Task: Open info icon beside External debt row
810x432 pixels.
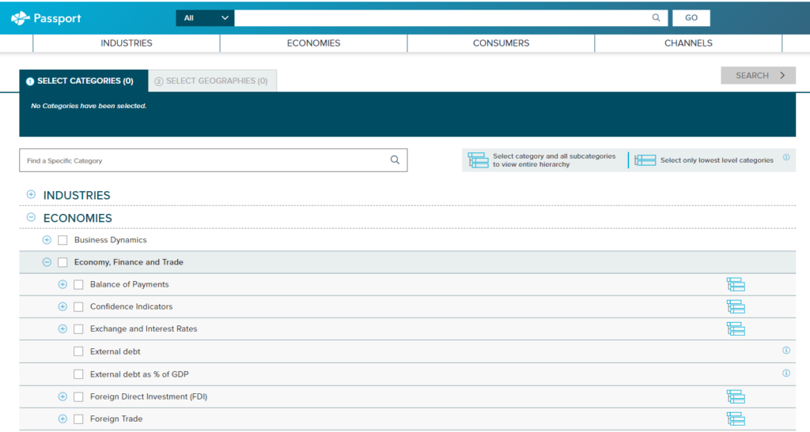Action: coord(786,351)
